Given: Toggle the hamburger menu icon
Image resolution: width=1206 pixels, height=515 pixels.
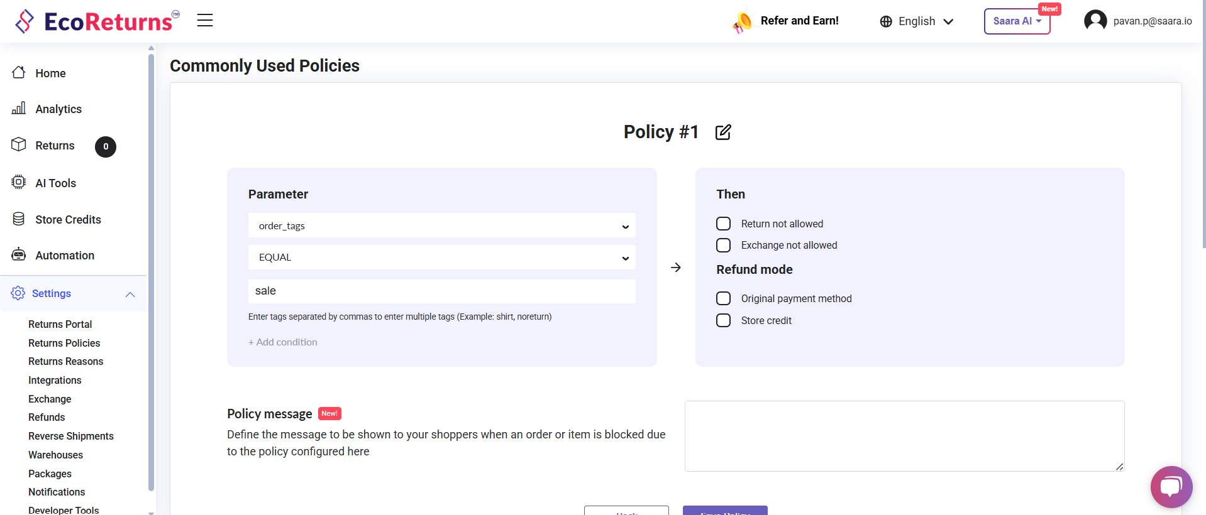Looking at the screenshot, I should (205, 21).
